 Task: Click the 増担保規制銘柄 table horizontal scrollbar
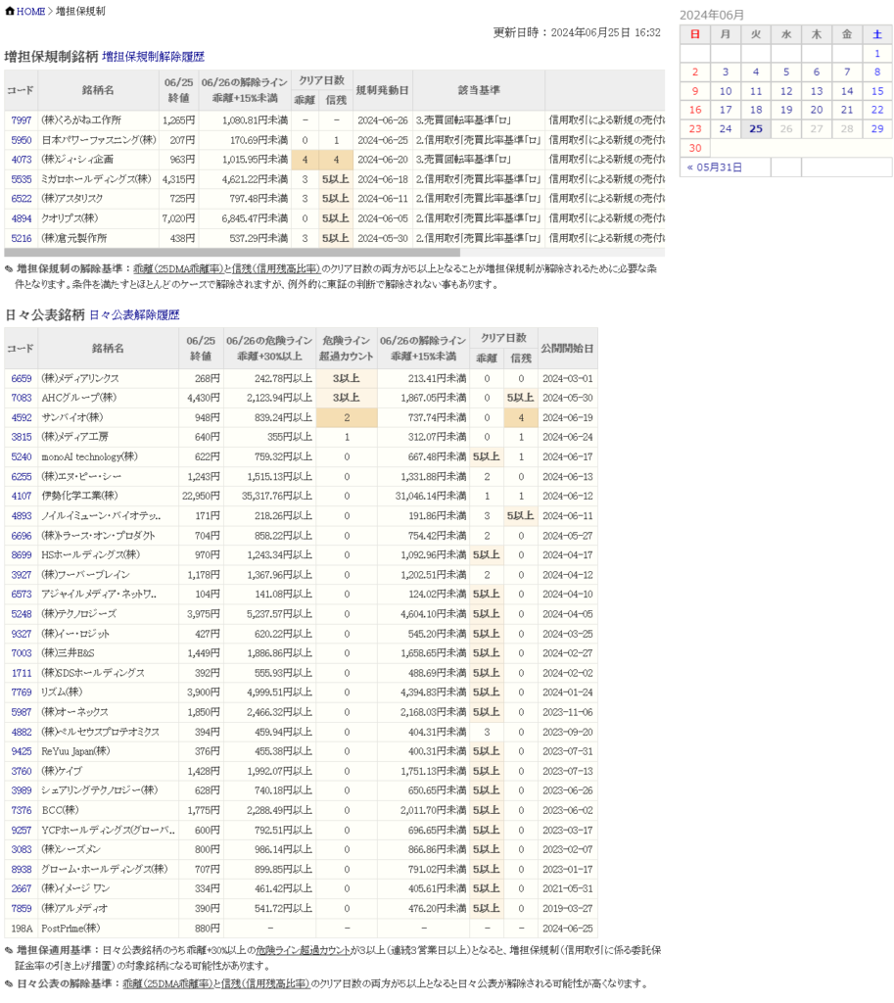(x=232, y=253)
